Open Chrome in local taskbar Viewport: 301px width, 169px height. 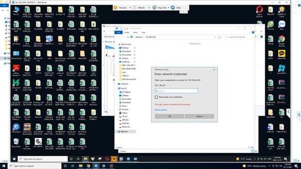point(88,166)
